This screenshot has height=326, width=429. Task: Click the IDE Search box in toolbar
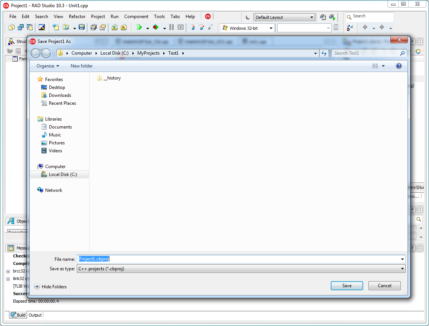coord(370,17)
